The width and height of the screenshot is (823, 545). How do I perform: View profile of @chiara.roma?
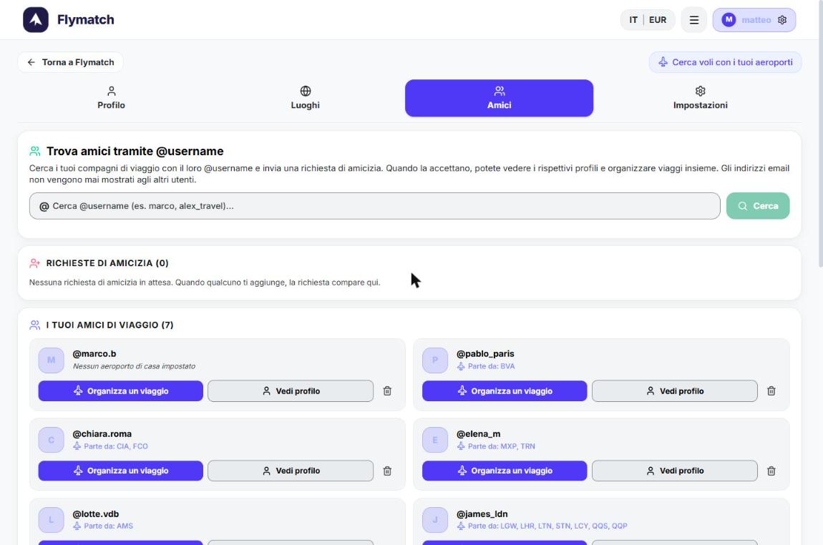coord(291,471)
